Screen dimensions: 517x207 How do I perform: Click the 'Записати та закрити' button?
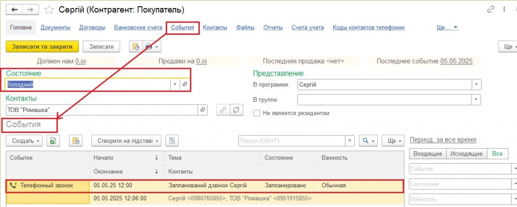pos(42,46)
